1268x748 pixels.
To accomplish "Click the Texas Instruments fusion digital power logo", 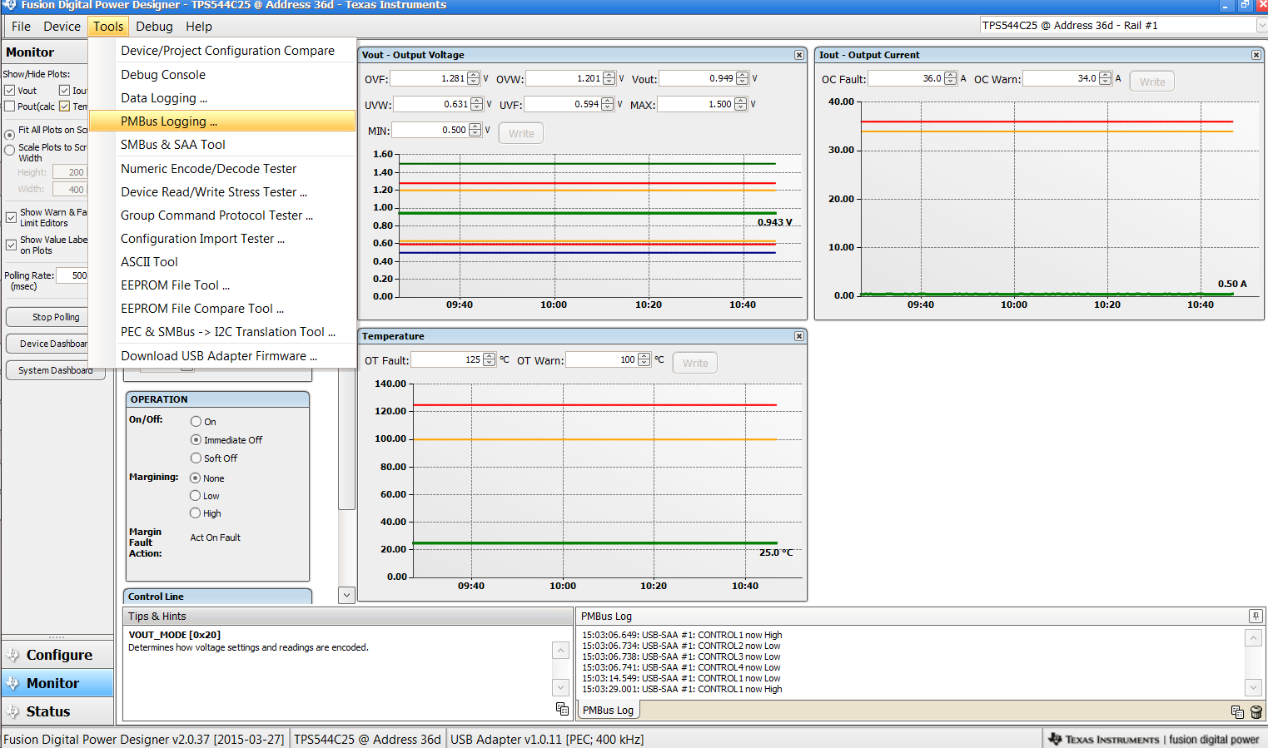I will coord(1156,739).
